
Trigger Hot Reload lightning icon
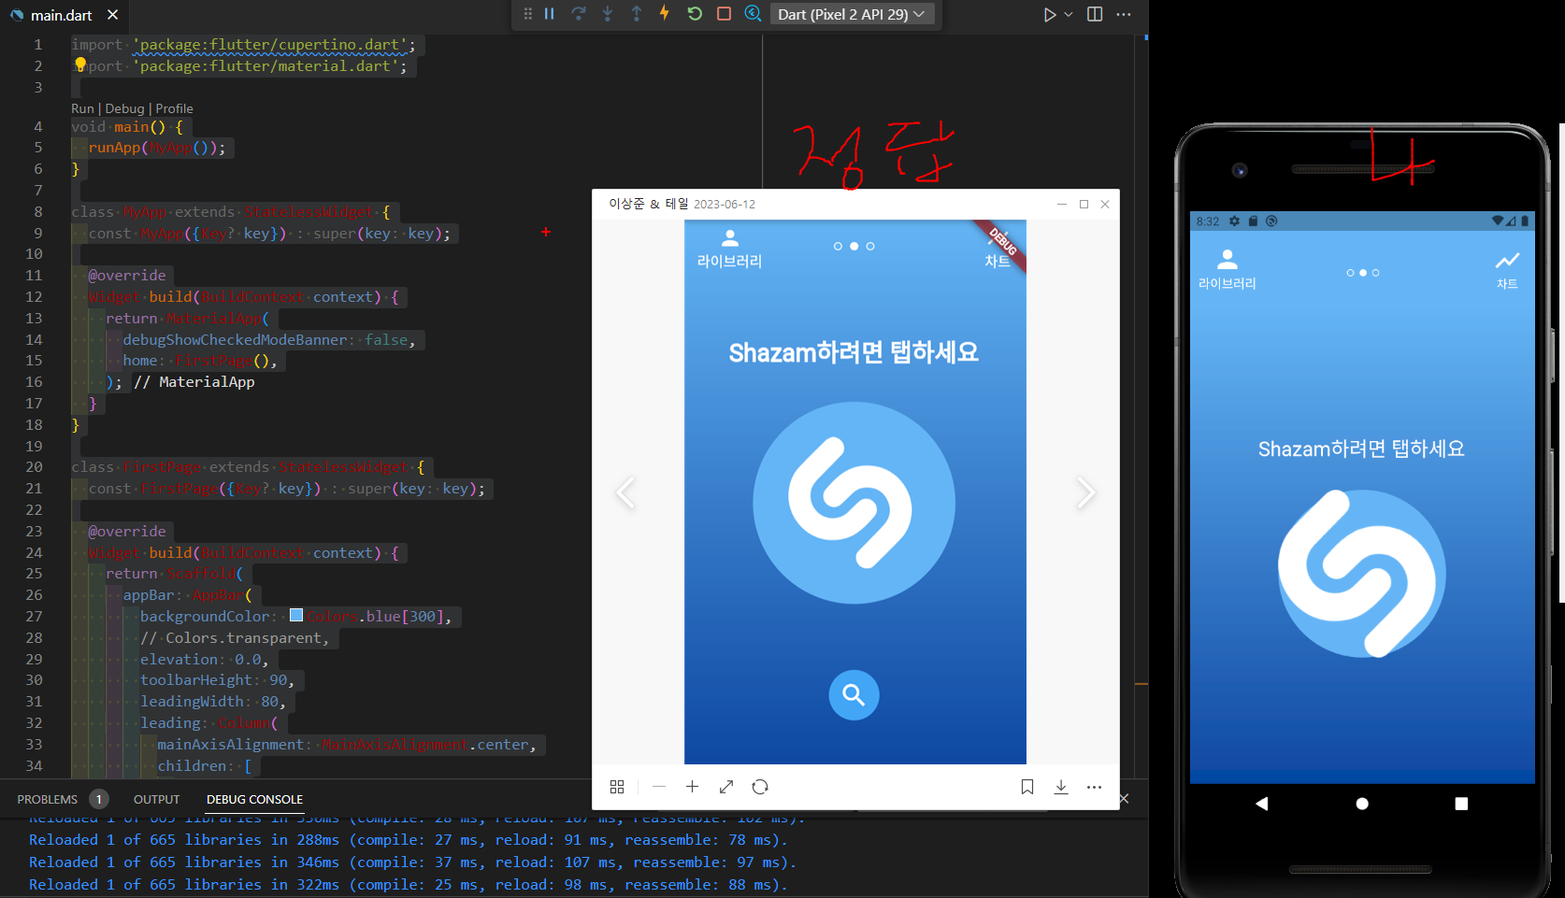click(665, 13)
